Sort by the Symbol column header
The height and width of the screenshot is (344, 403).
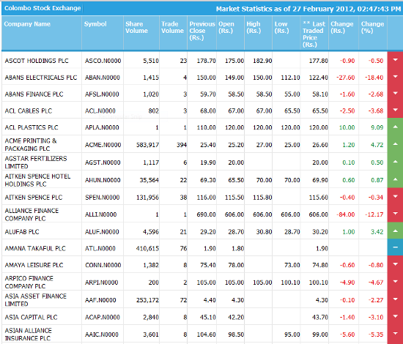(x=95, y=24)
